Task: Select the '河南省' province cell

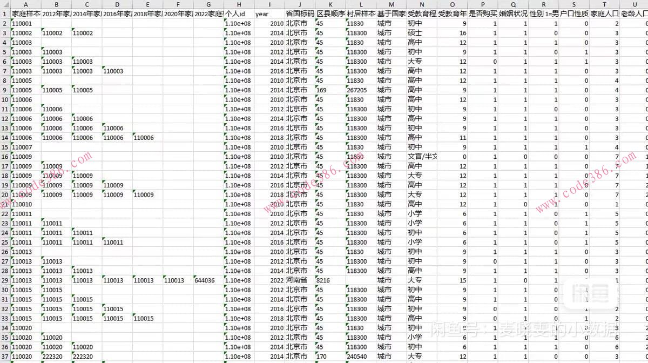Action: point(300,280)
